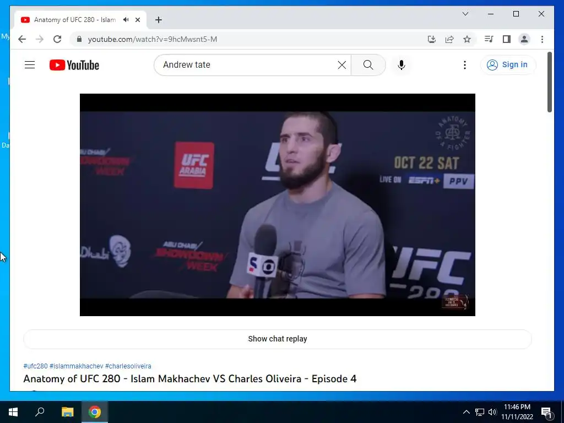Go to YouTube home via logo
This screenshot has width=564, height=423.
coord(74,65)
